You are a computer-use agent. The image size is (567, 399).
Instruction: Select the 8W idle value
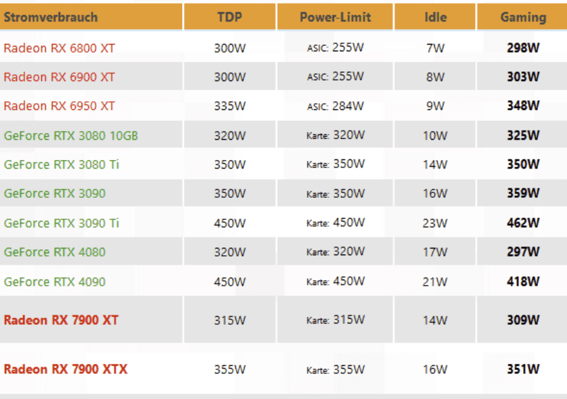coord(436,77)
